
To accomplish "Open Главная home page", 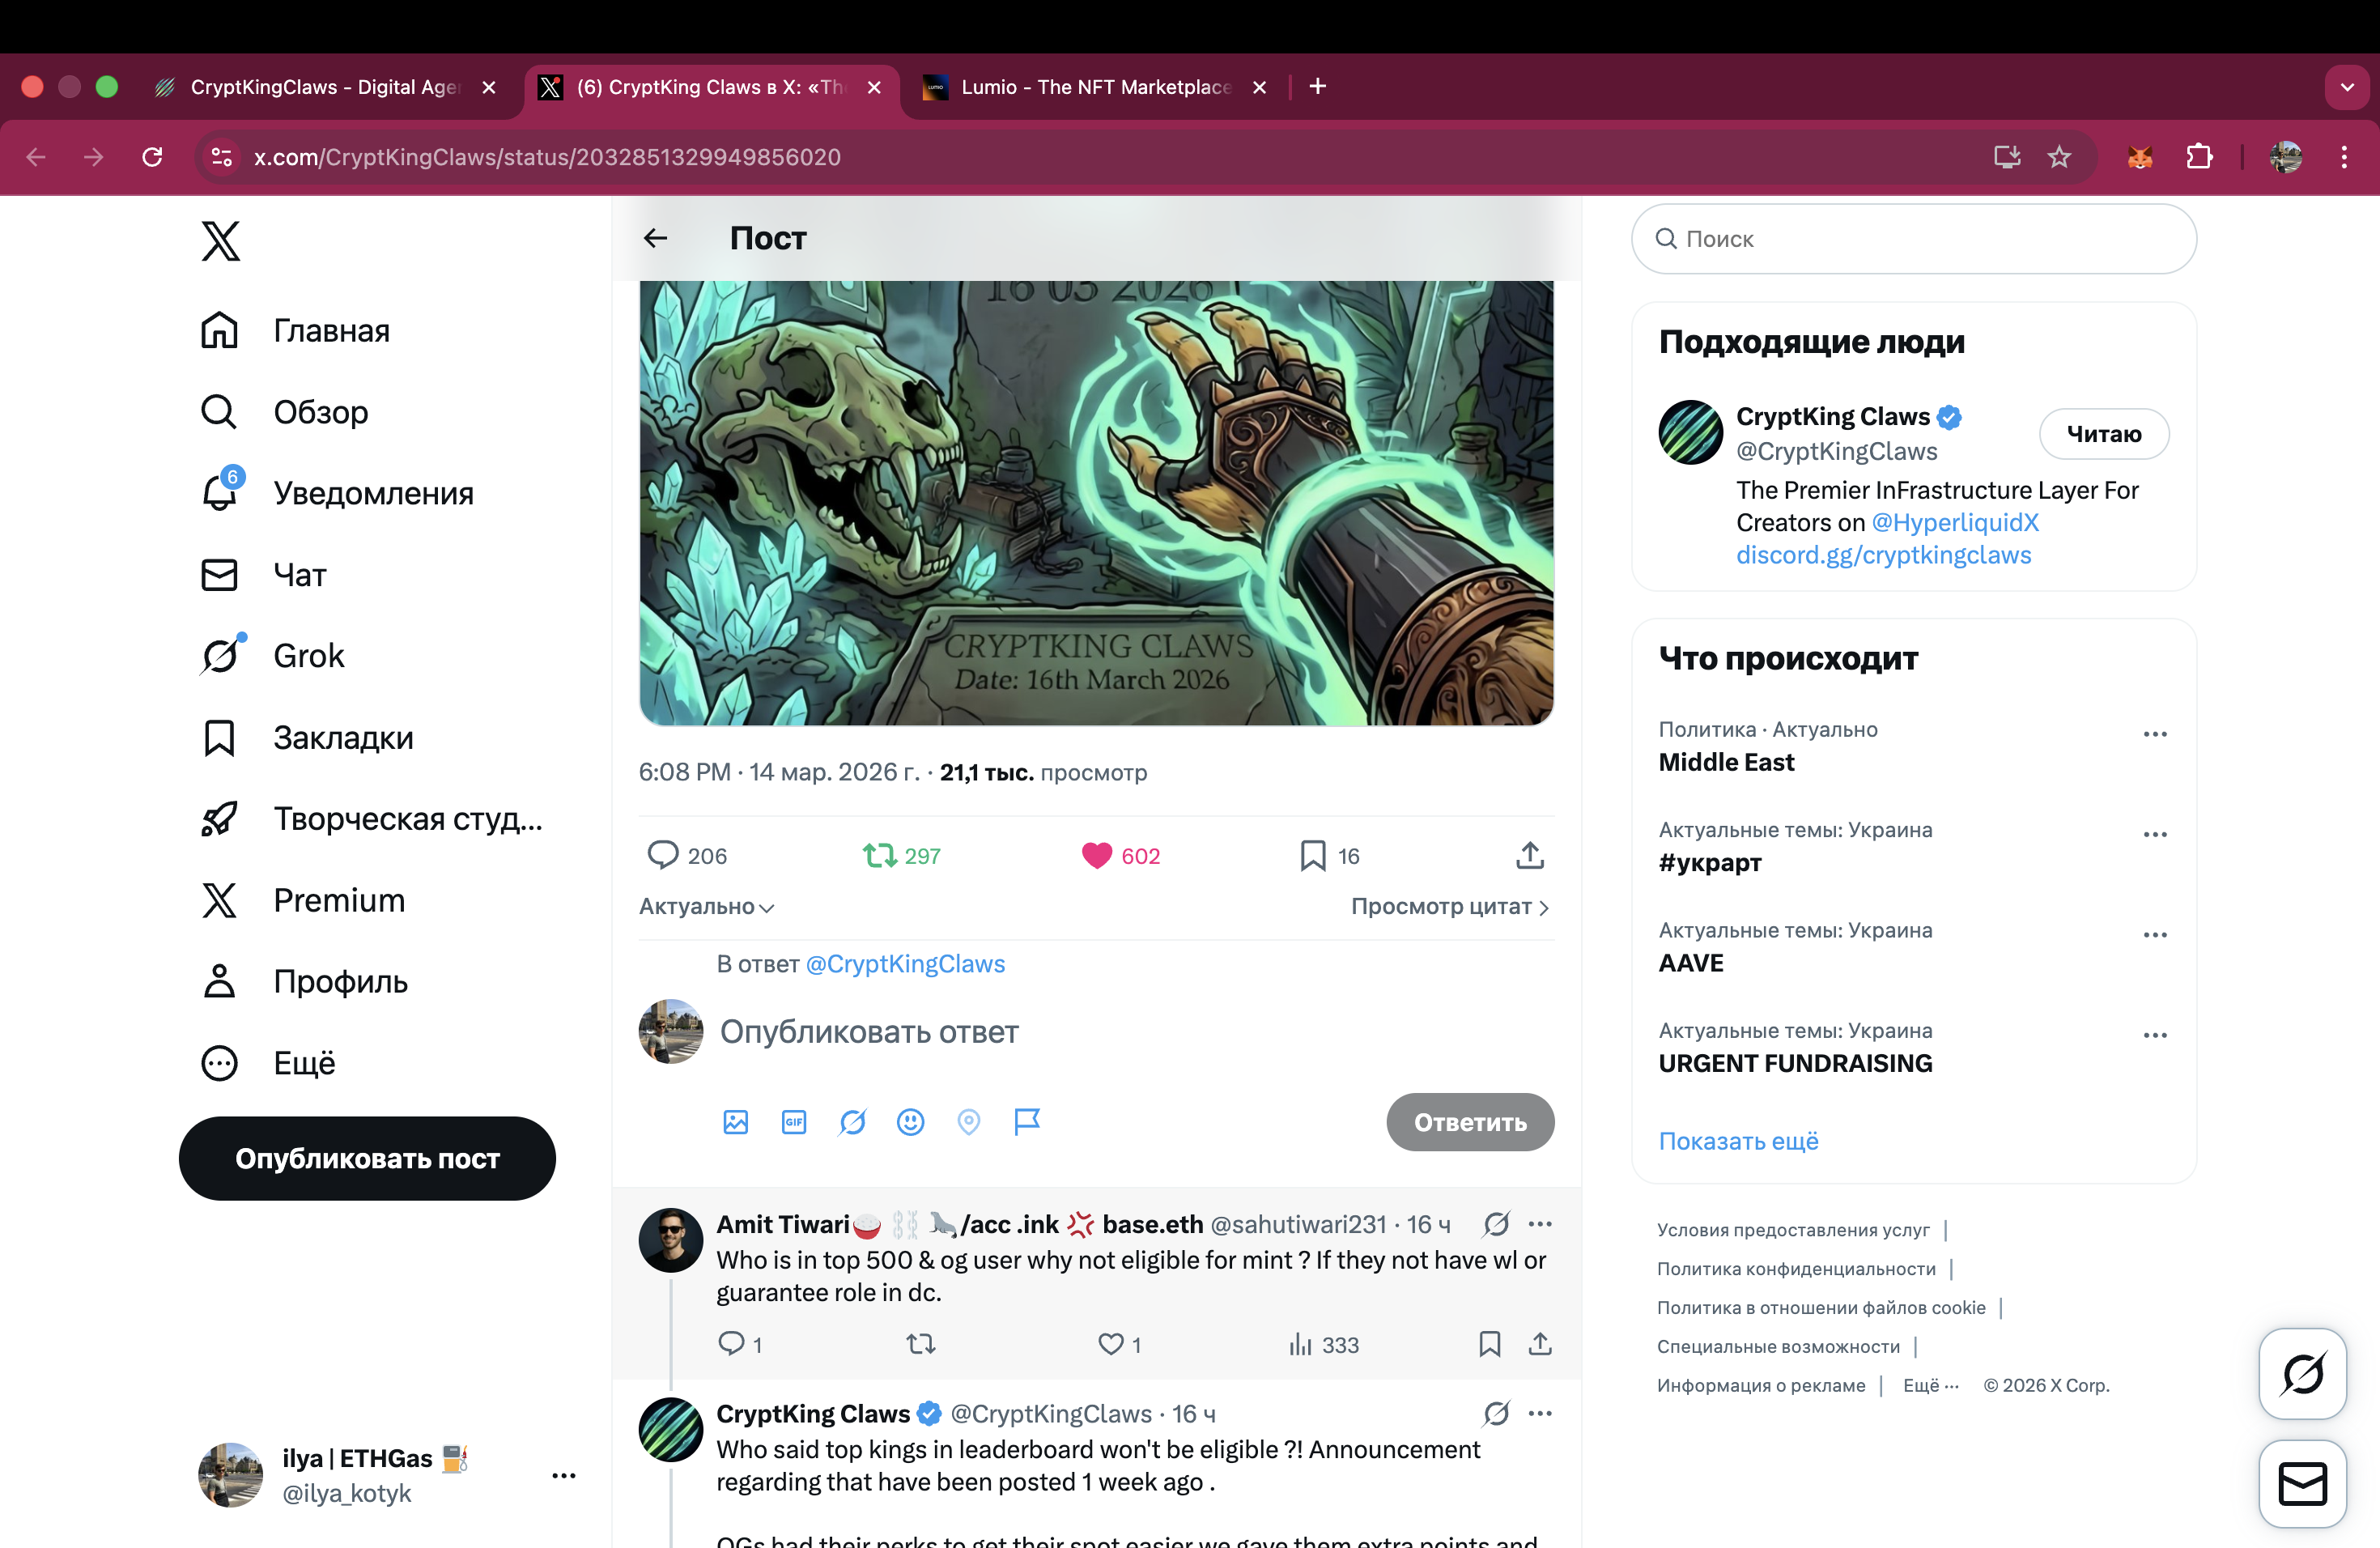I will point(295,331).
